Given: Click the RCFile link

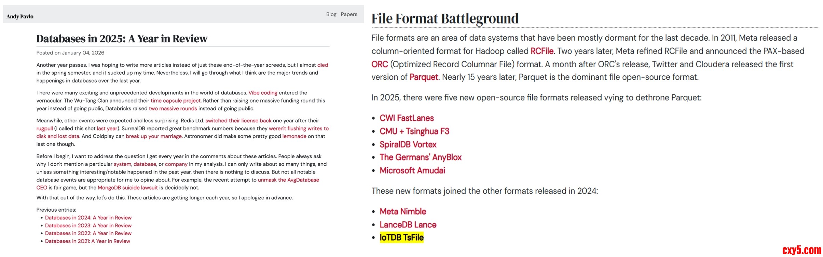Looking at the screenshot, I should pos(542,51).
